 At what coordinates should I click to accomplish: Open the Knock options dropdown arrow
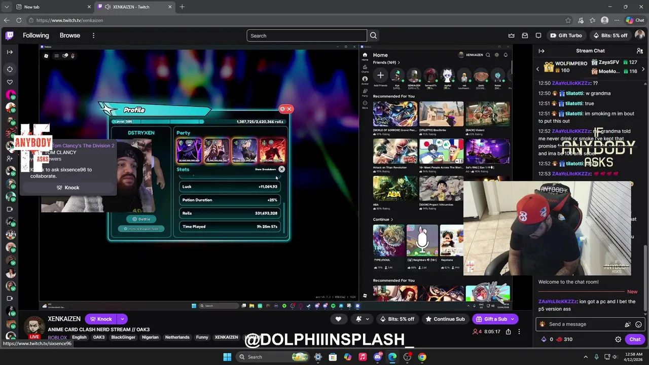pos(122,319)
